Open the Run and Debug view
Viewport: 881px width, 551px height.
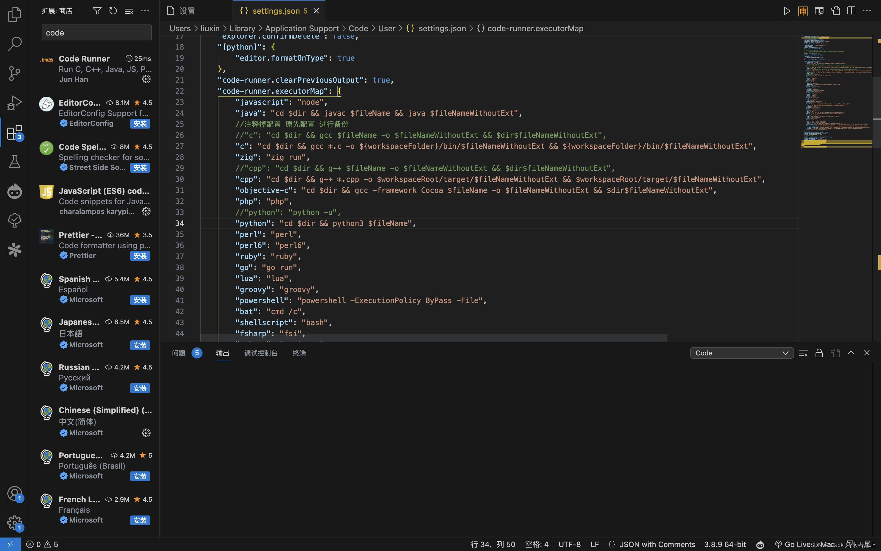[15, 103]
